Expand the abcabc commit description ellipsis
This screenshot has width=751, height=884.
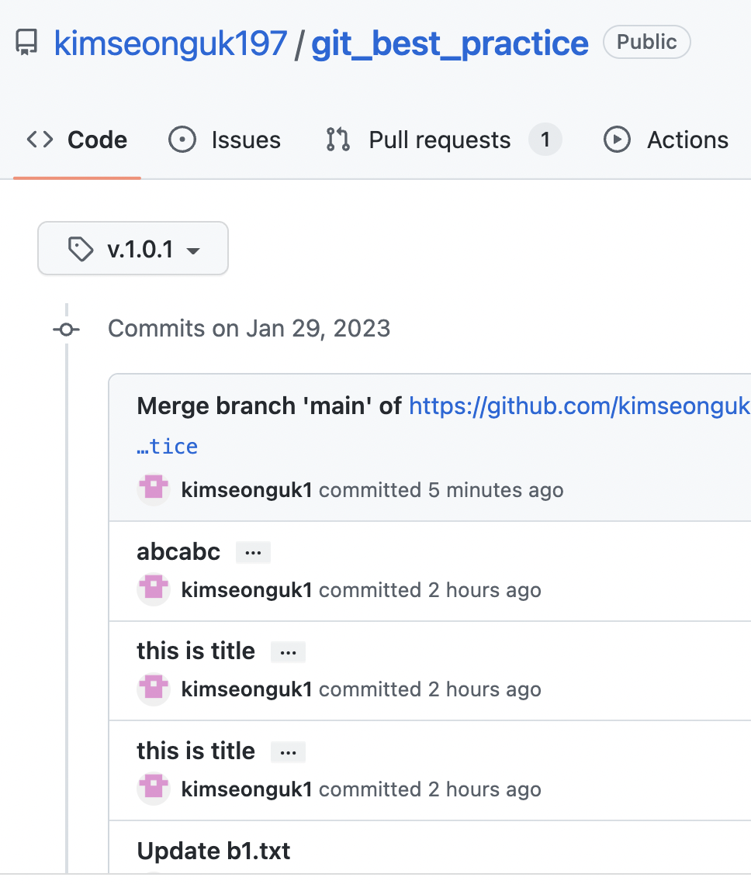254,552
